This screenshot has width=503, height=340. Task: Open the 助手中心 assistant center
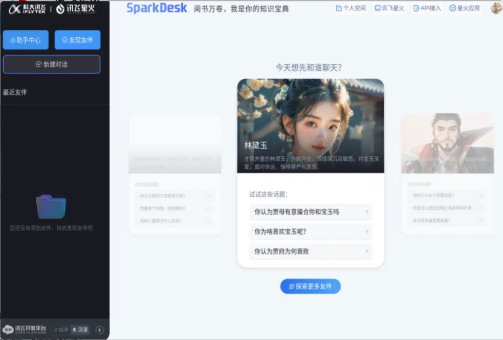click(26, 40)
